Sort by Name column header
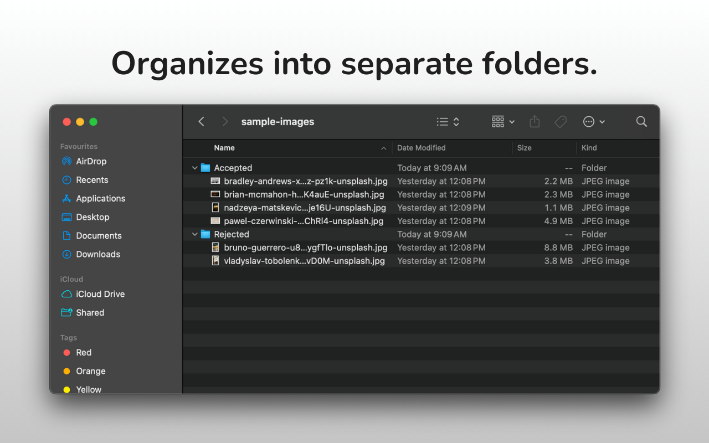709x443 pixels. (224, 148)
